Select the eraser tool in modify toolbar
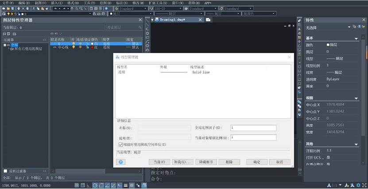Image resolution: width=368 pixels, height=189 pixels. click(x=299, y=21)
